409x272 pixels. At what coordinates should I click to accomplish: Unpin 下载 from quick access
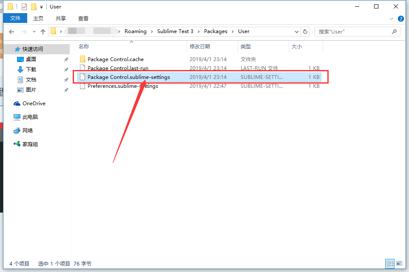pos(66,70)
